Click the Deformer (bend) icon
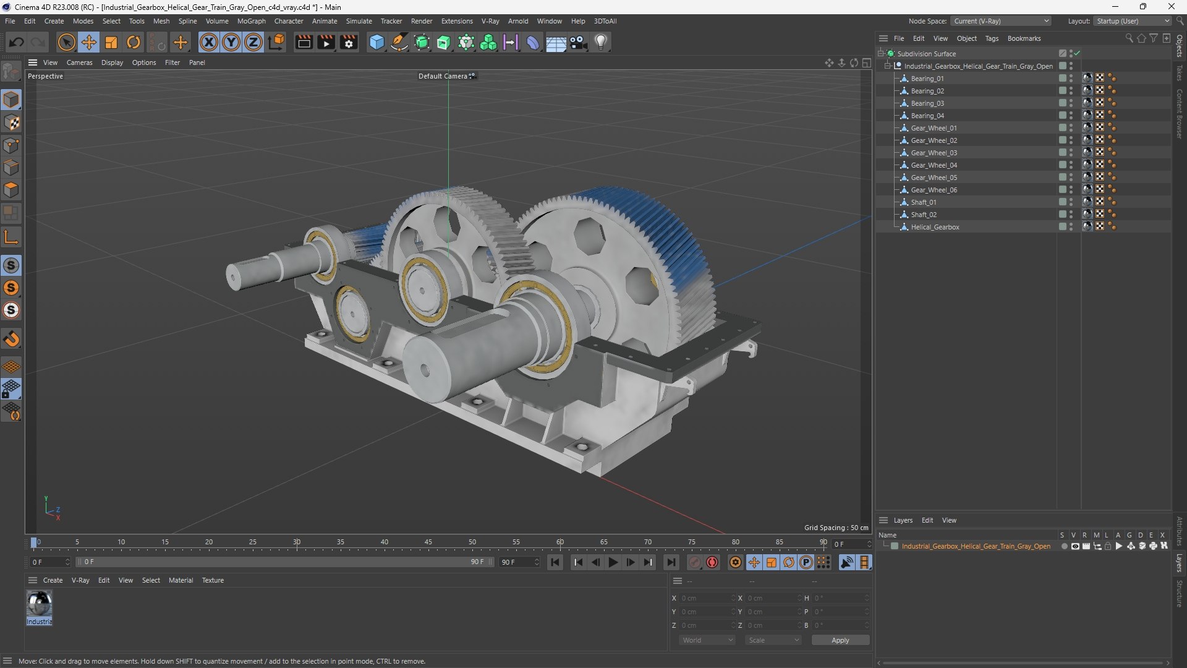1187x668 pixels. point(533,42)
